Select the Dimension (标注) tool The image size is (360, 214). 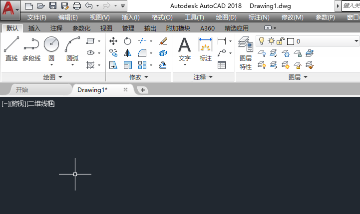click(x=206, y=48)
